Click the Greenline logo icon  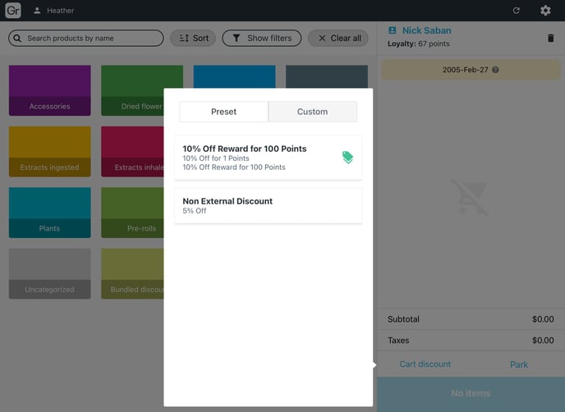pyautogui.click(x=13, y=11)
